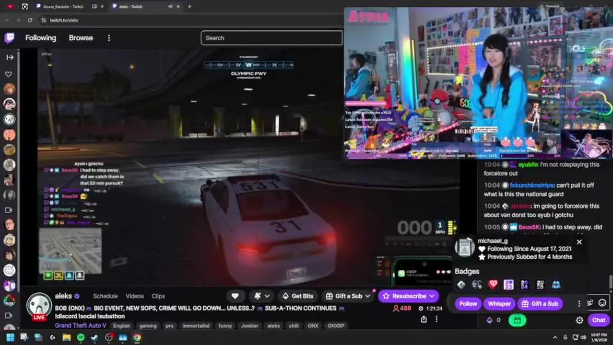Expand the left followed-channels sidebar
Screen dimensions: 613x345
10,57
